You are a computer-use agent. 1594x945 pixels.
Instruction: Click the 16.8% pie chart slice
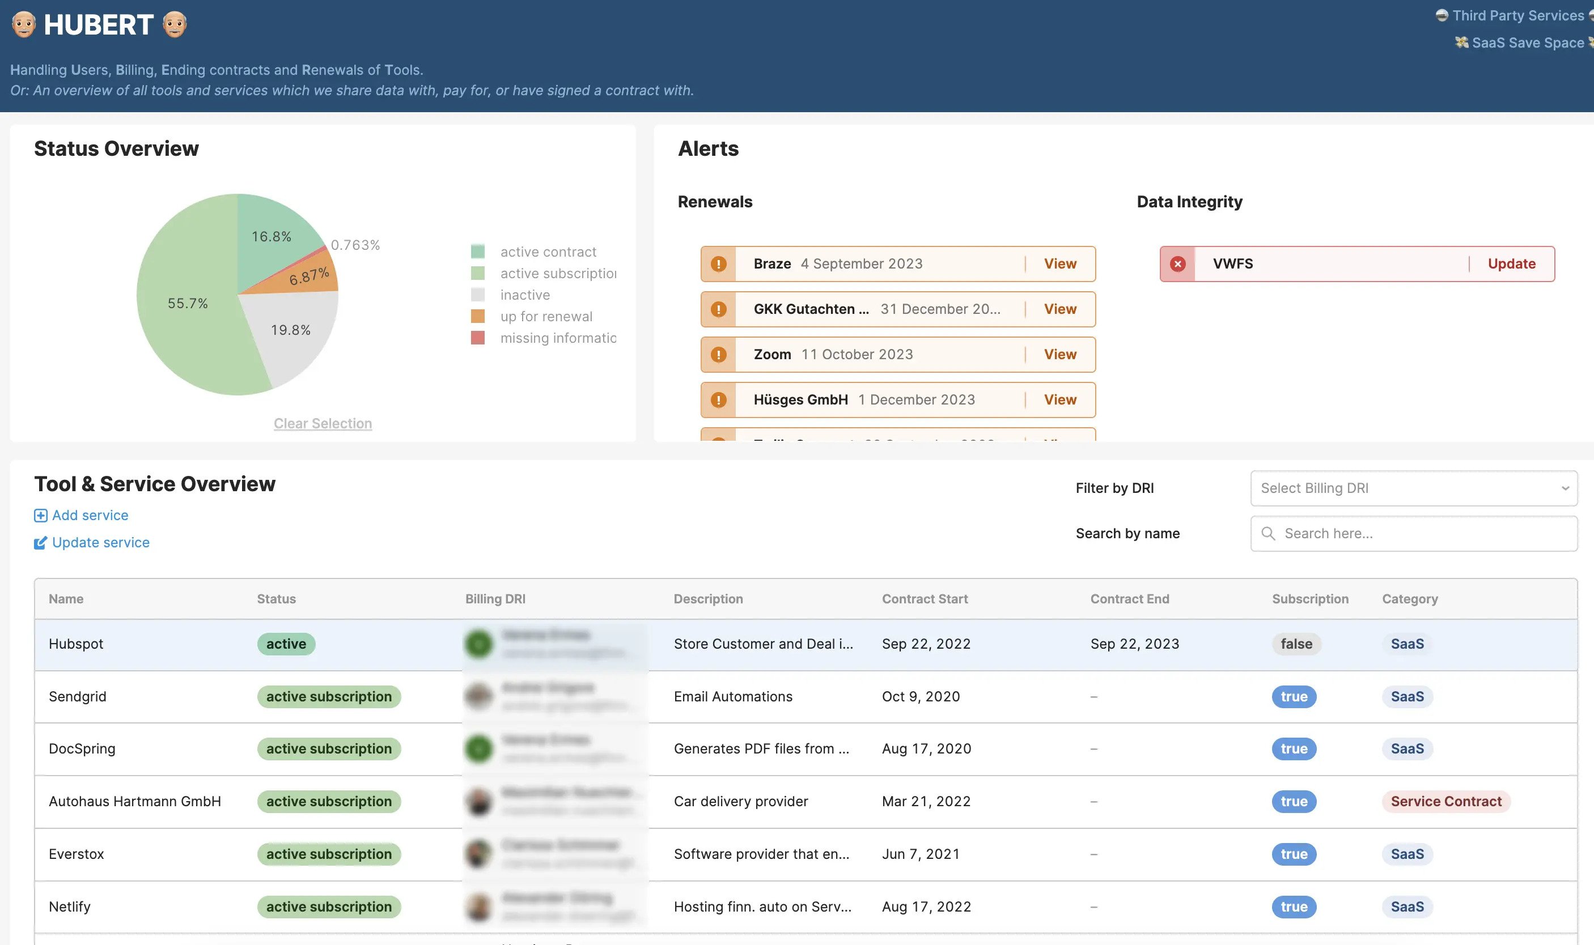[x=272, y=237]
